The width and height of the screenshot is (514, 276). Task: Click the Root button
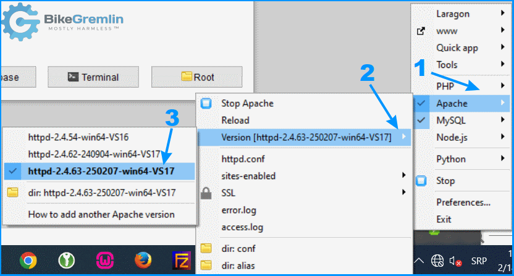point(196,77)
